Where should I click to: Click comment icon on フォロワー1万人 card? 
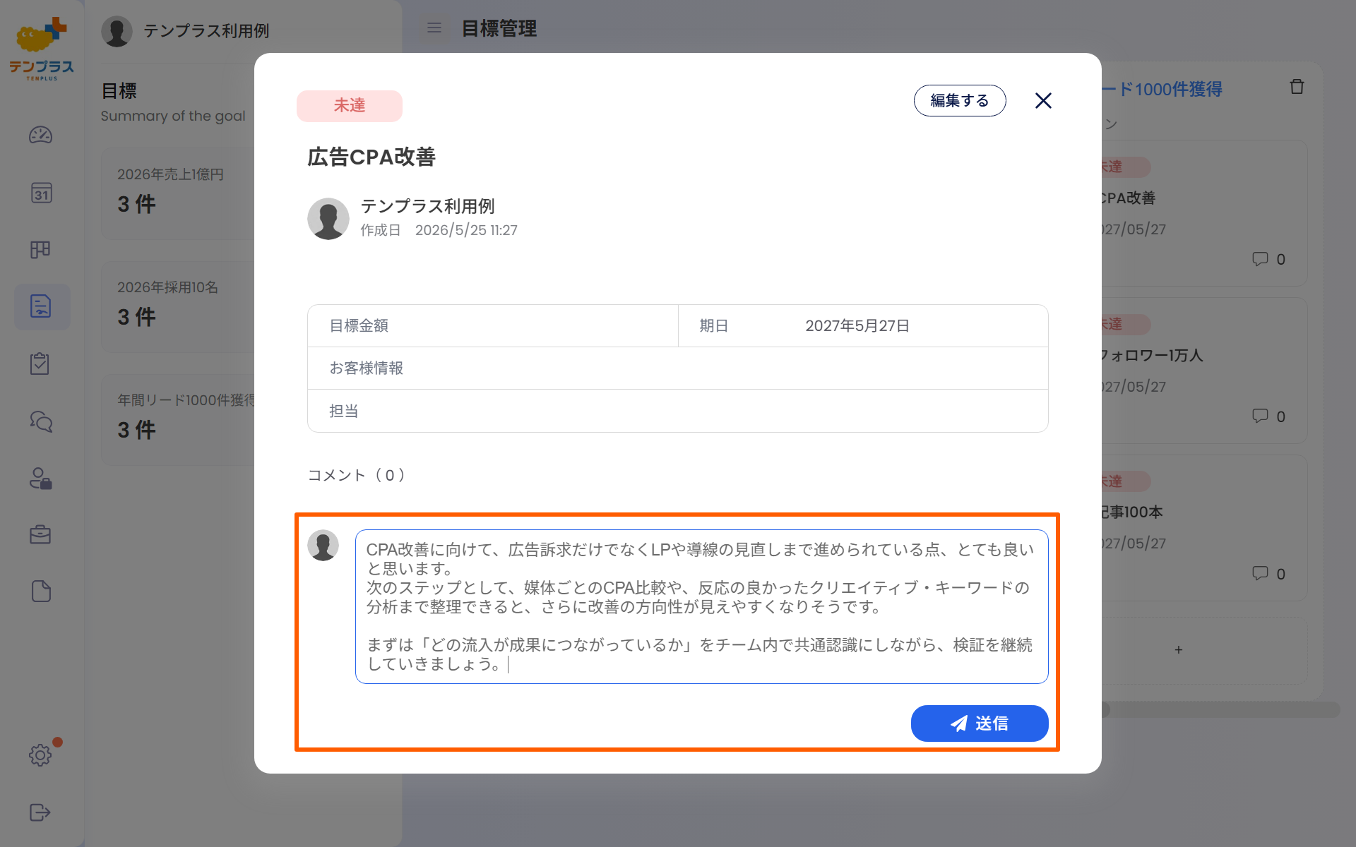coord(1260,416)
